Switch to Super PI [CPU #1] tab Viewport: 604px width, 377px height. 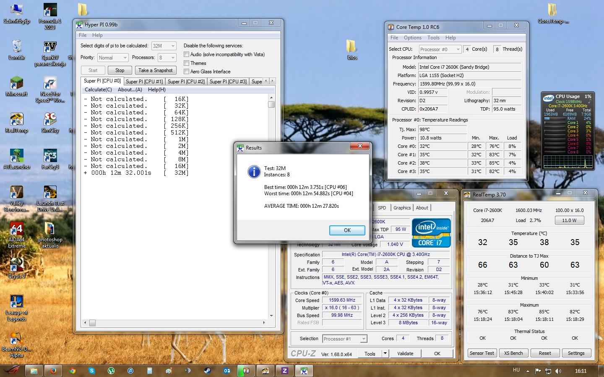click(144, 82)
